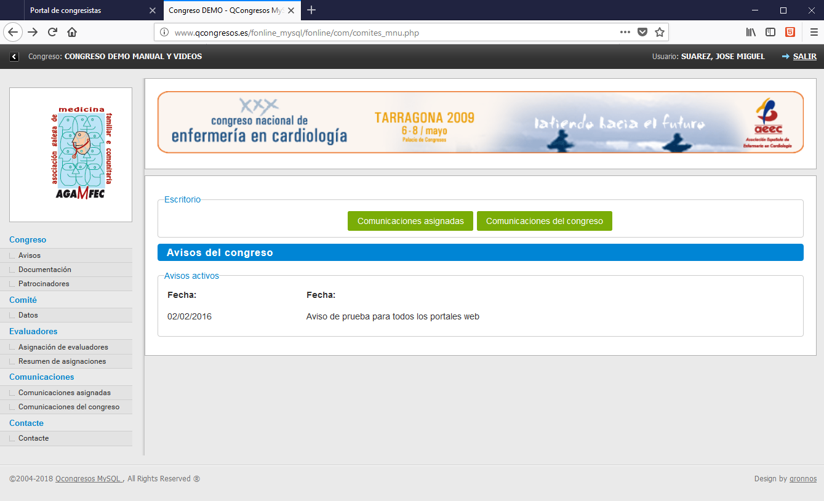Viewport: 824px width, 501px height.
Task: Go to browser home page icon
Action: pos(72,33)
